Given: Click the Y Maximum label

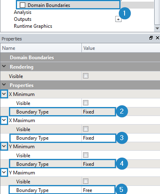Looking at the screenshot, I should click(22, 173).
